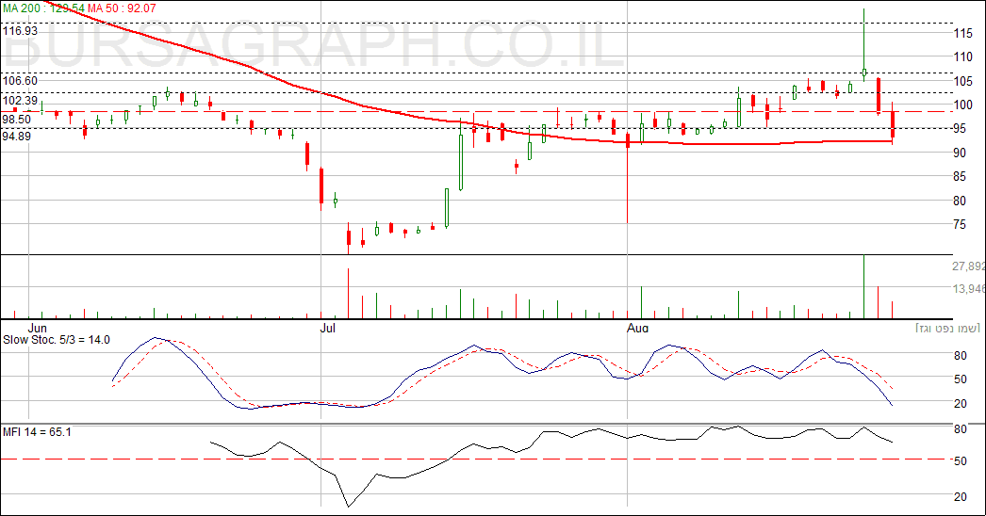Click the MA 200 : 129.54 label
This screenshot has width=986, height=516.
tap(43, 8)
